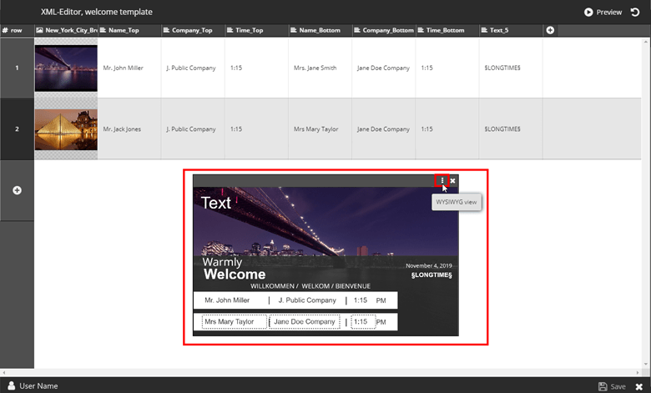Edit the dashed 1:15 time field in preview
The image size is (651, 393).
click(x=363, y=321)
